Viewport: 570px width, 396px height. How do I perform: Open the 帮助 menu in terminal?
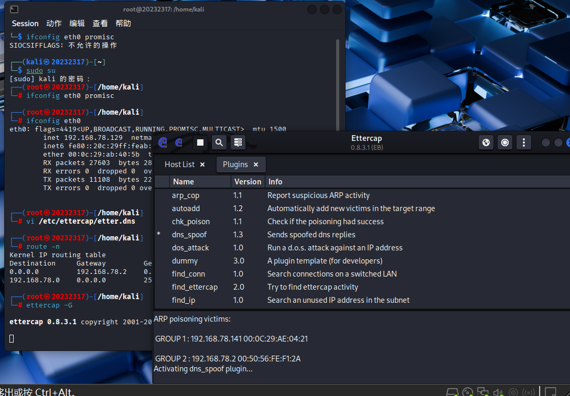click(123, 24)
